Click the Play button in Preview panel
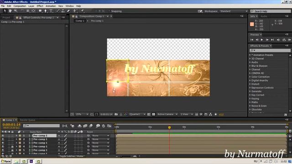This screenshot has height=164, width=292. (262, 40)
